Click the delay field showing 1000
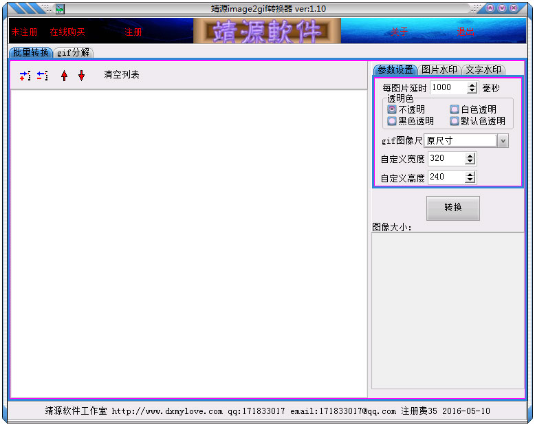 click(449, 87)
